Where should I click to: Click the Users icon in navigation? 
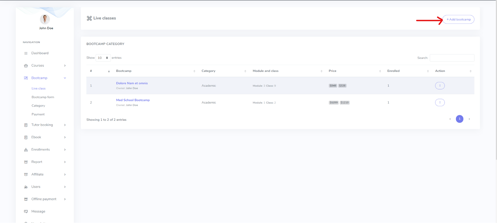click(26, 187)
